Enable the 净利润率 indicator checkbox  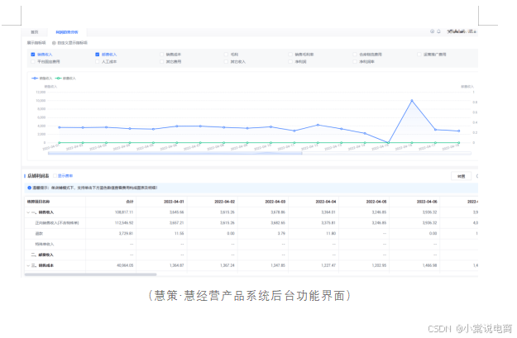pos(355,62)
